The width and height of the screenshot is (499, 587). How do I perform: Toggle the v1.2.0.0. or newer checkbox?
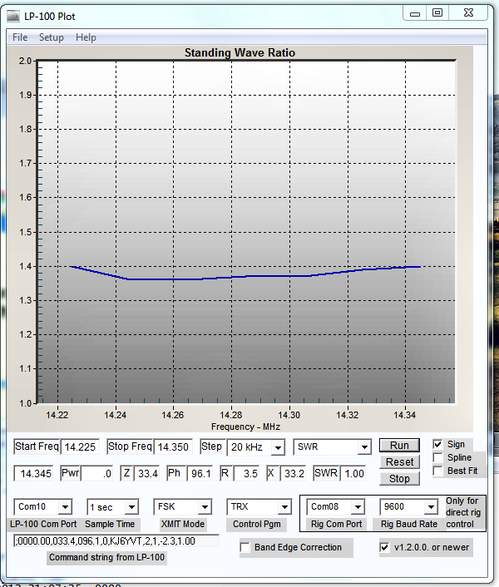click(x=384, y=547)
